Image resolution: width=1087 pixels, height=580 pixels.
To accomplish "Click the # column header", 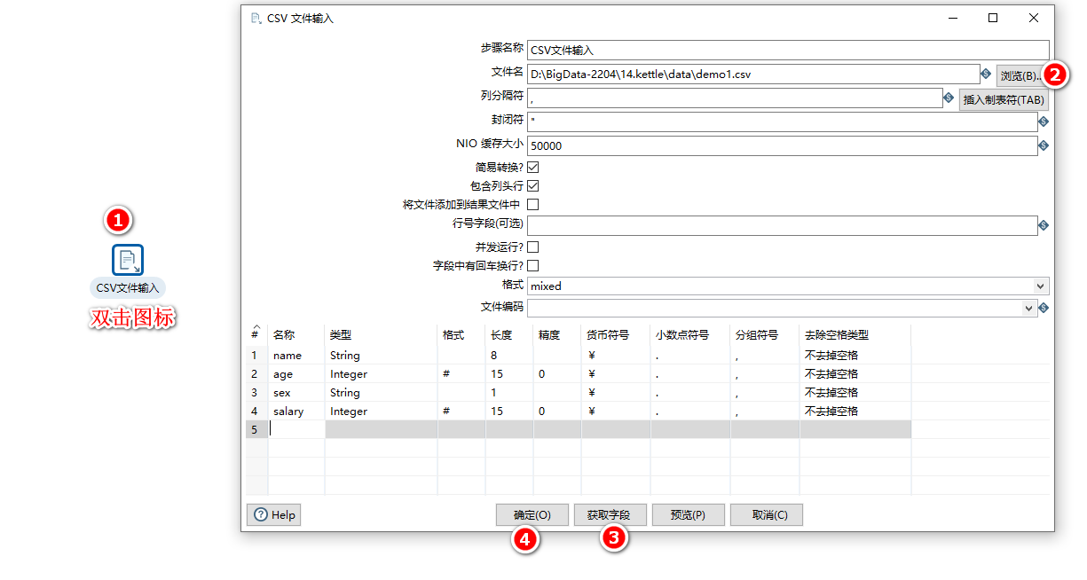I will (256, 335).
